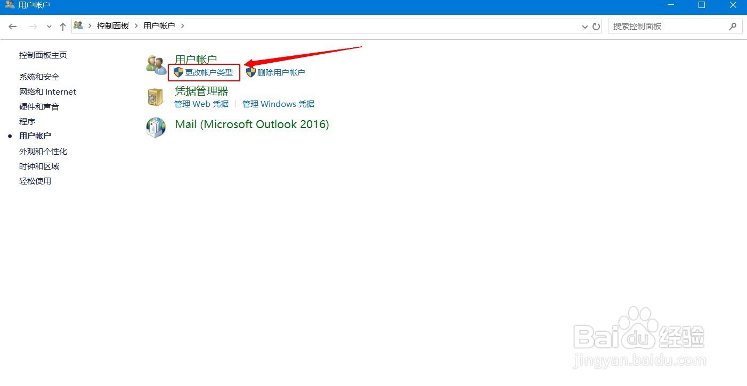Open 轻松使用 category

pos(35,181)
